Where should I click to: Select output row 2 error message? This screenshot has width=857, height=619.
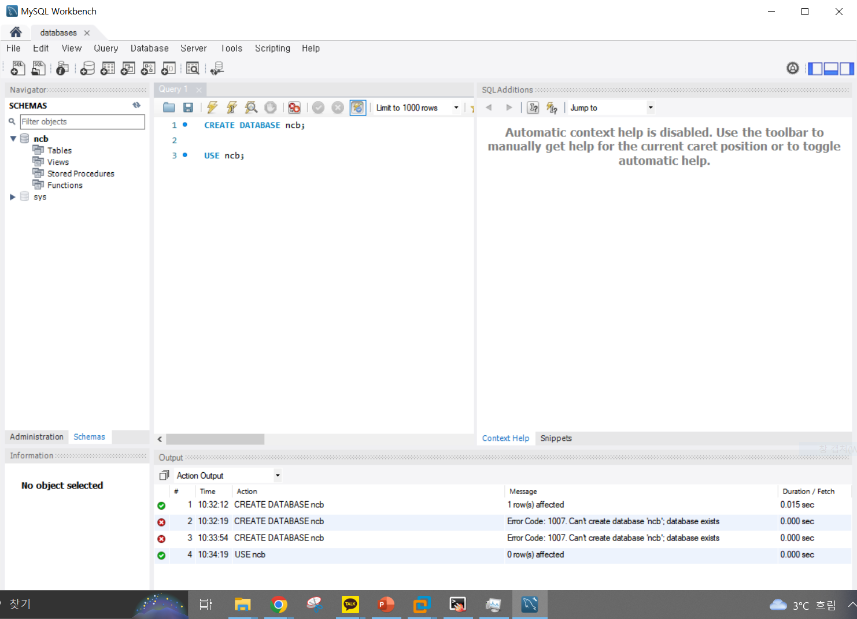point(613,521)
